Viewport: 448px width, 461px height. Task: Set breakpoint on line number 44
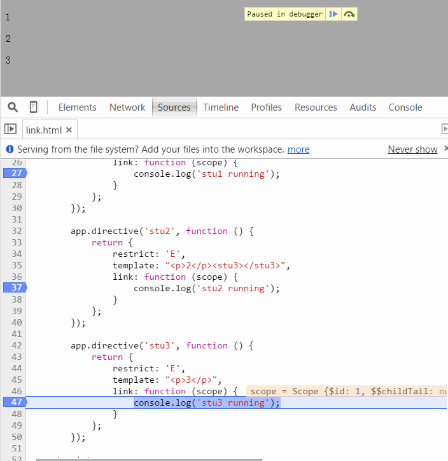17,368
